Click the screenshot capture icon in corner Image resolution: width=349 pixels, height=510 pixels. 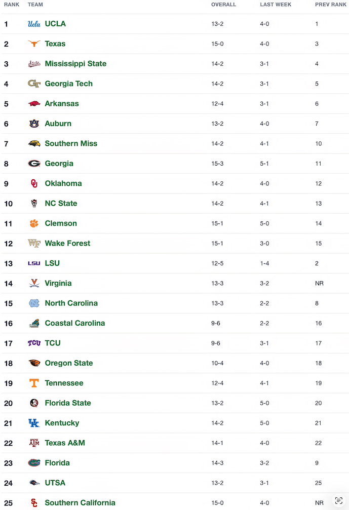click(339, 500)
